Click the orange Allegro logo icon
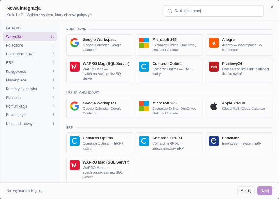Screen dimensions: 279x199 pyautogui.click(x=214, y=43)
